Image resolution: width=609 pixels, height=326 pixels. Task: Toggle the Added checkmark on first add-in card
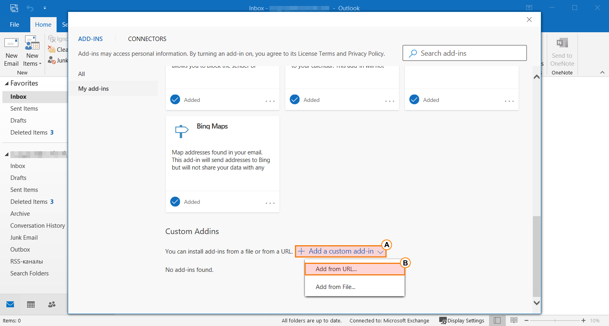pos(175,100)
